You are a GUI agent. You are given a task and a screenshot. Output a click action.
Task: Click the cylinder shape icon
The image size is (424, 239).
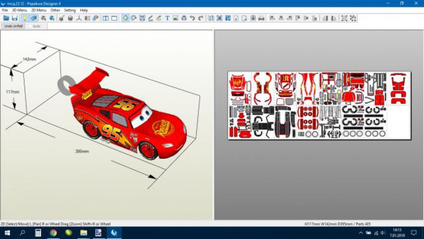click(70, 18)
